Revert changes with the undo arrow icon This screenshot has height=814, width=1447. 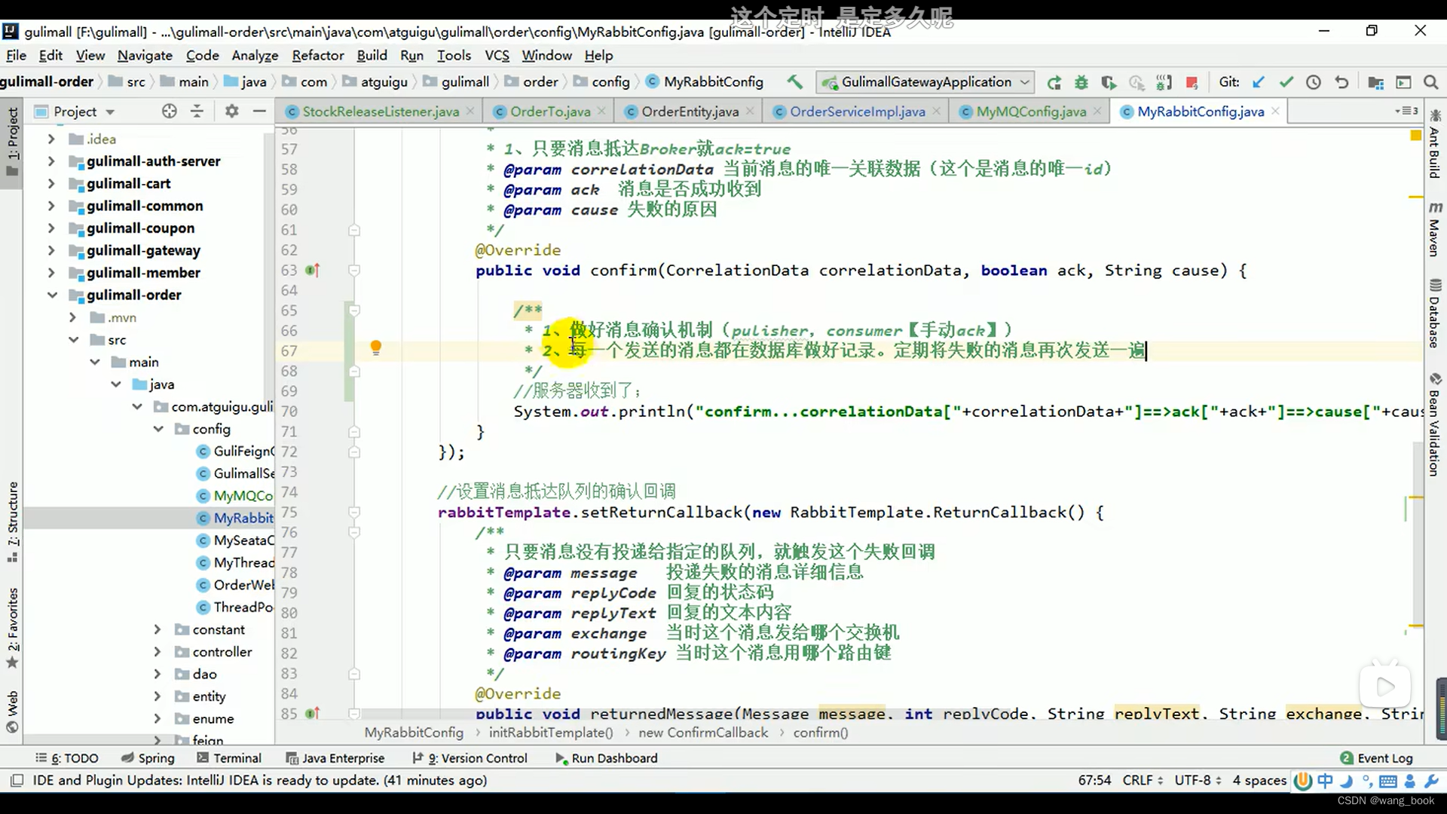click(x=1341, y=82)
